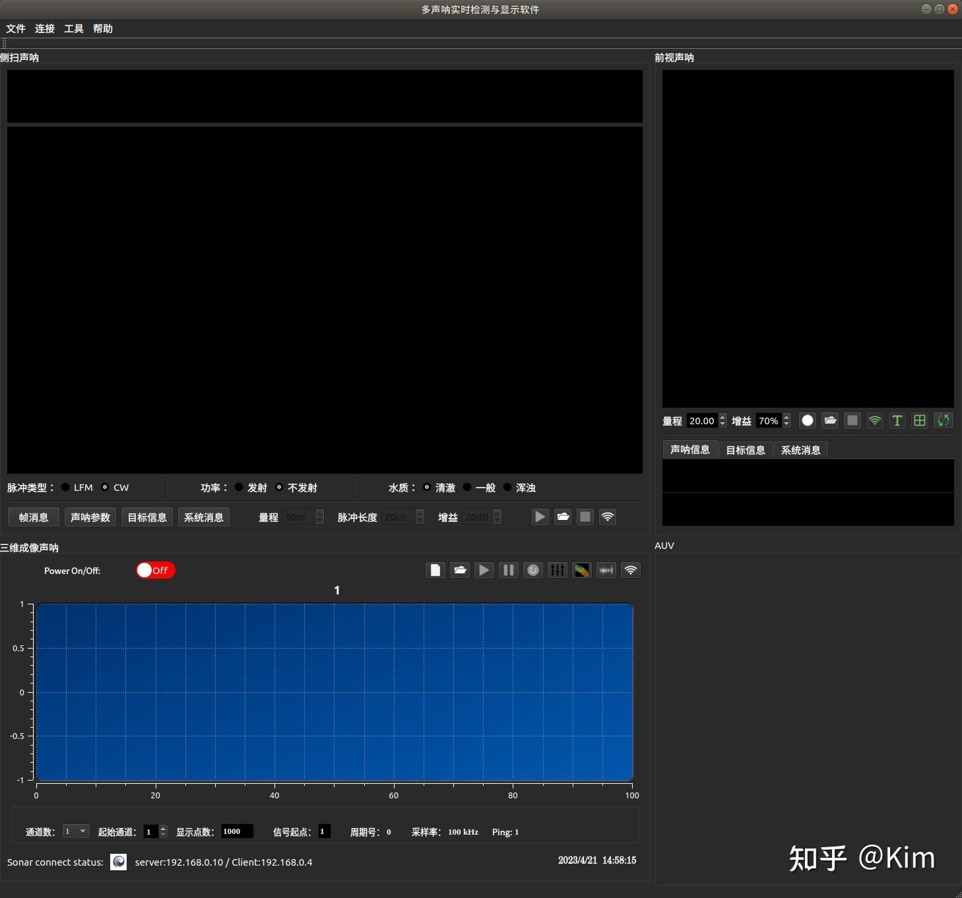Choose 浑浊 water quality option
The image size is (962, 898).
(507, 487)
